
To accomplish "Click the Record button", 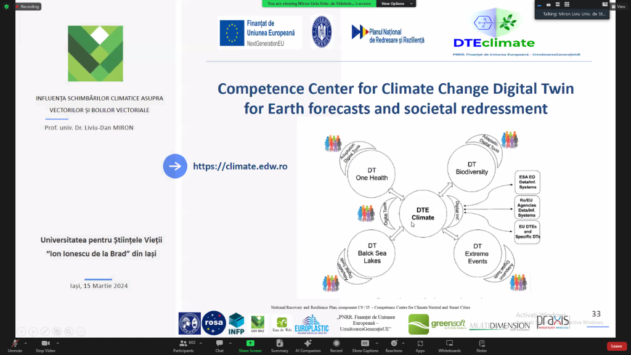I will (336, 345).
